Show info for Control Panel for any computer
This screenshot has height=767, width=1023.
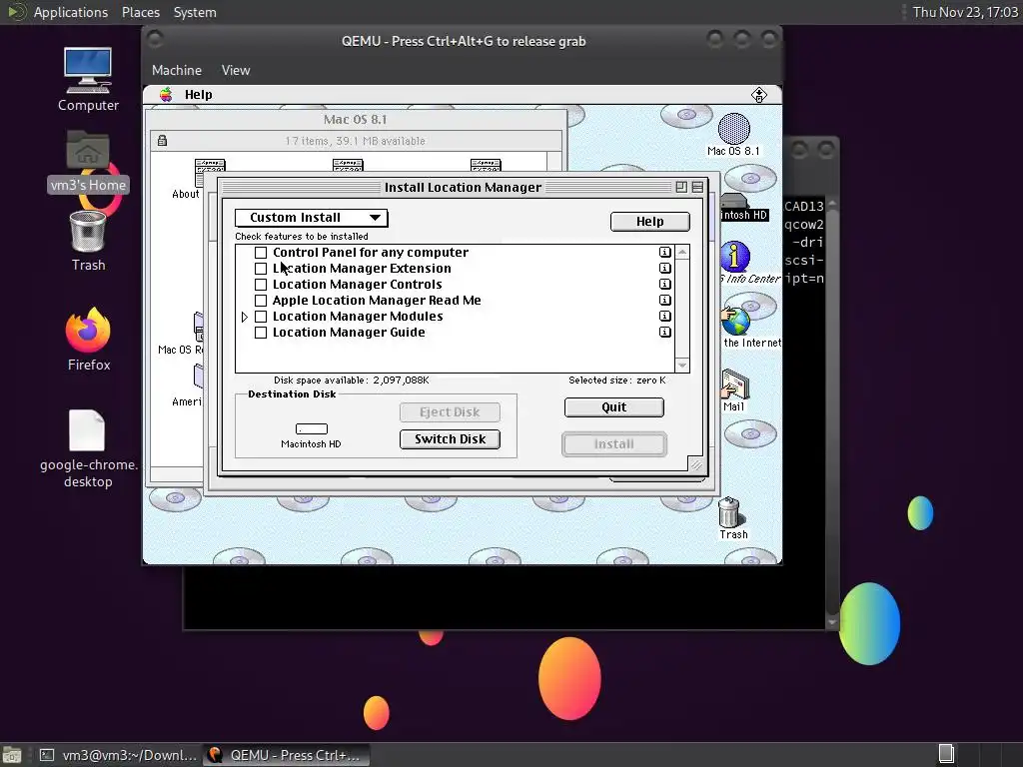coord(664,253)
